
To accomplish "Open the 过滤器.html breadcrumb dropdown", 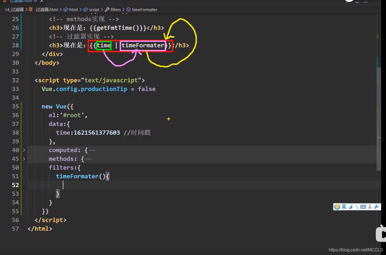I will (x=47, y=10).
